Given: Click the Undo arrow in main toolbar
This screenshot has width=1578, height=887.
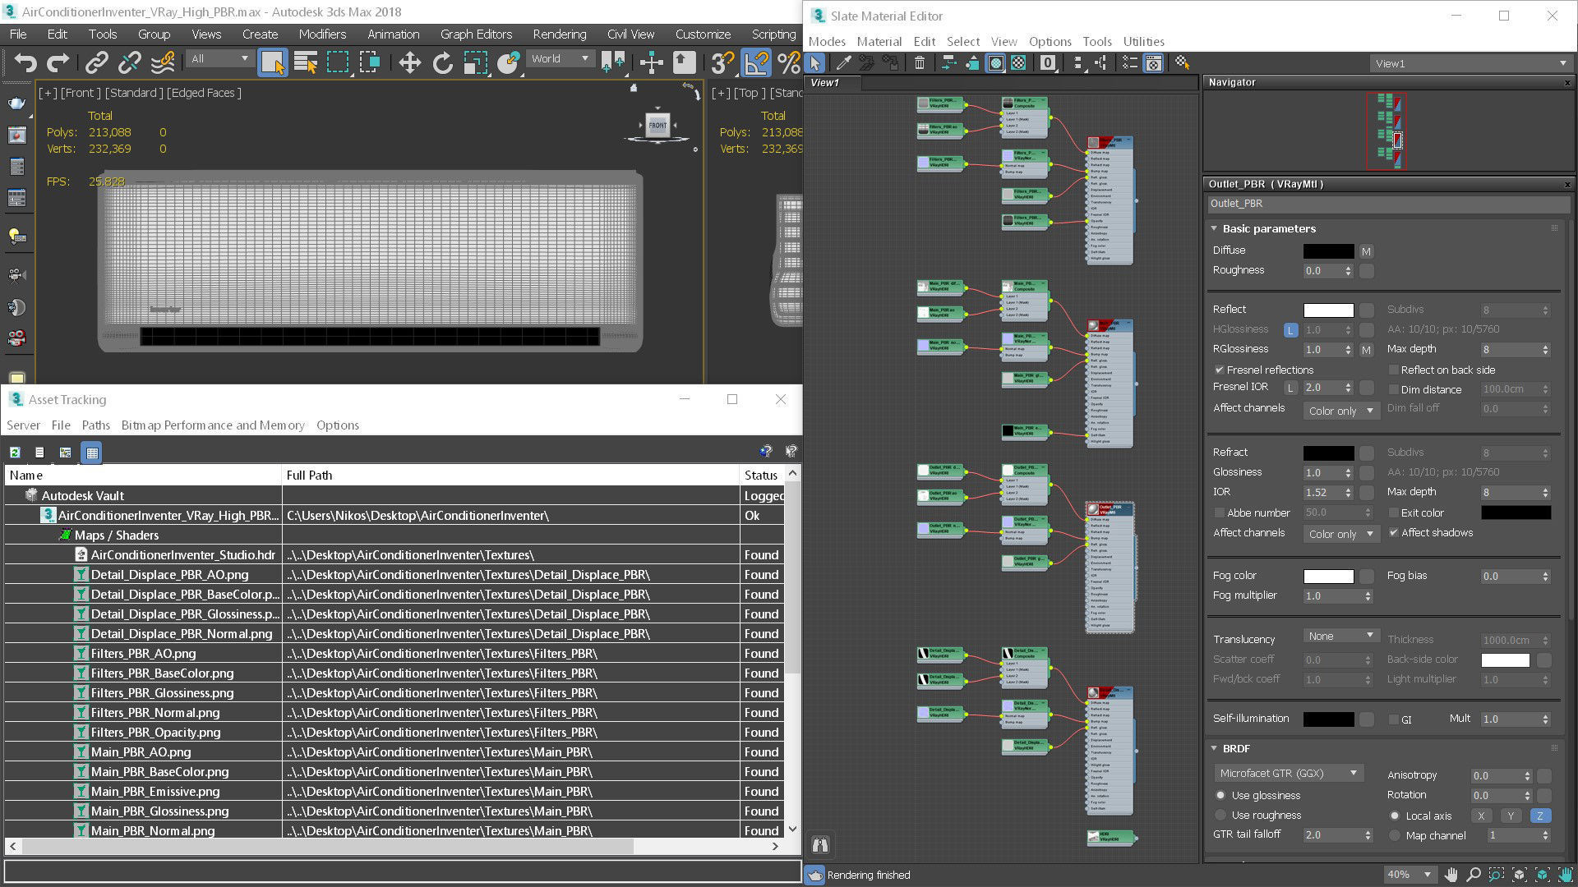Looking at the screenshot, I should click(x=25, y=62).
